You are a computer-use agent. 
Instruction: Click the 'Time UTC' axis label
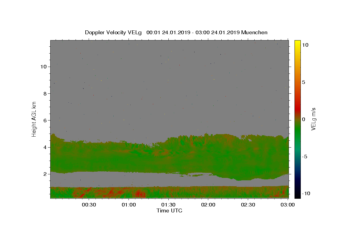[x=169, y=211]
